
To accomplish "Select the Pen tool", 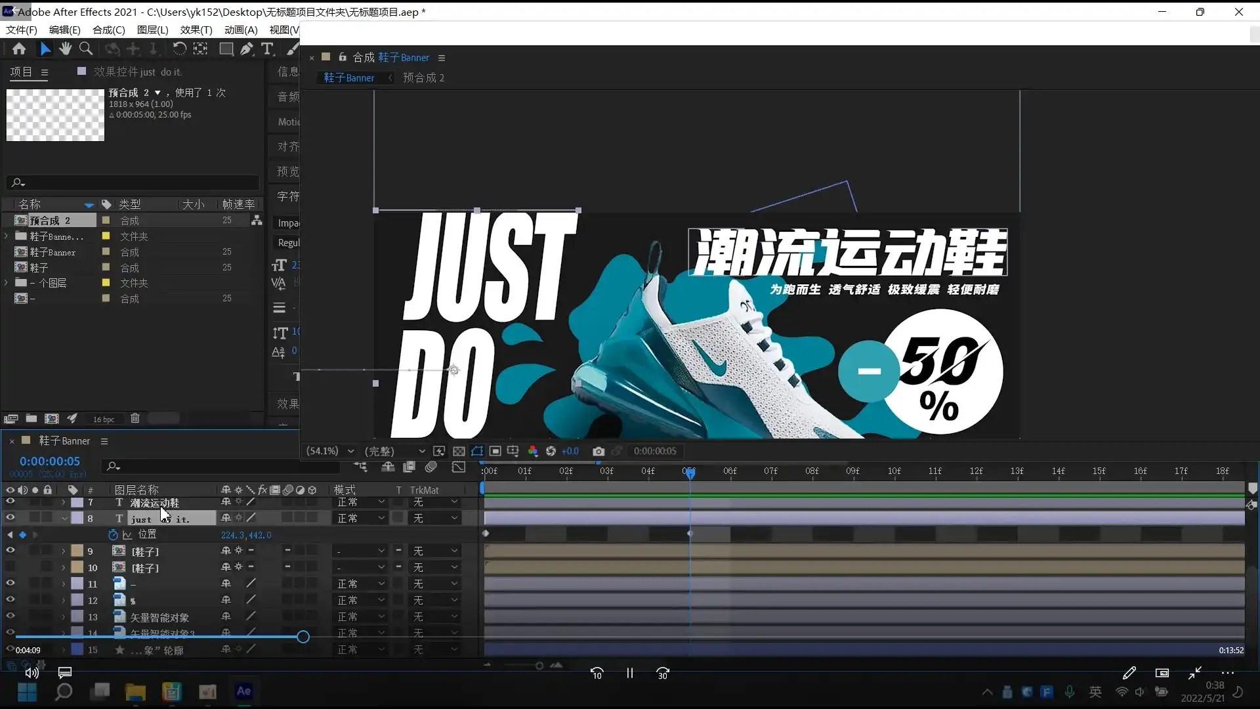I will pos(246,49).
